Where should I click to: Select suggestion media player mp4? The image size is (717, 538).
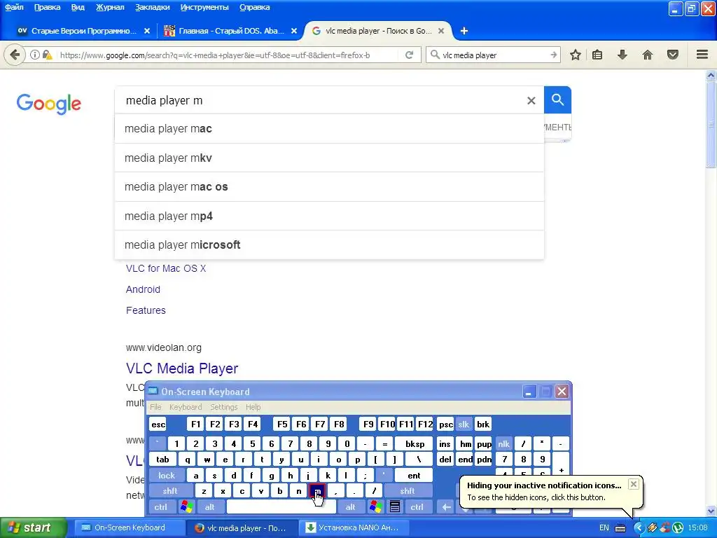pyautogui.click(x=329, y=216)
